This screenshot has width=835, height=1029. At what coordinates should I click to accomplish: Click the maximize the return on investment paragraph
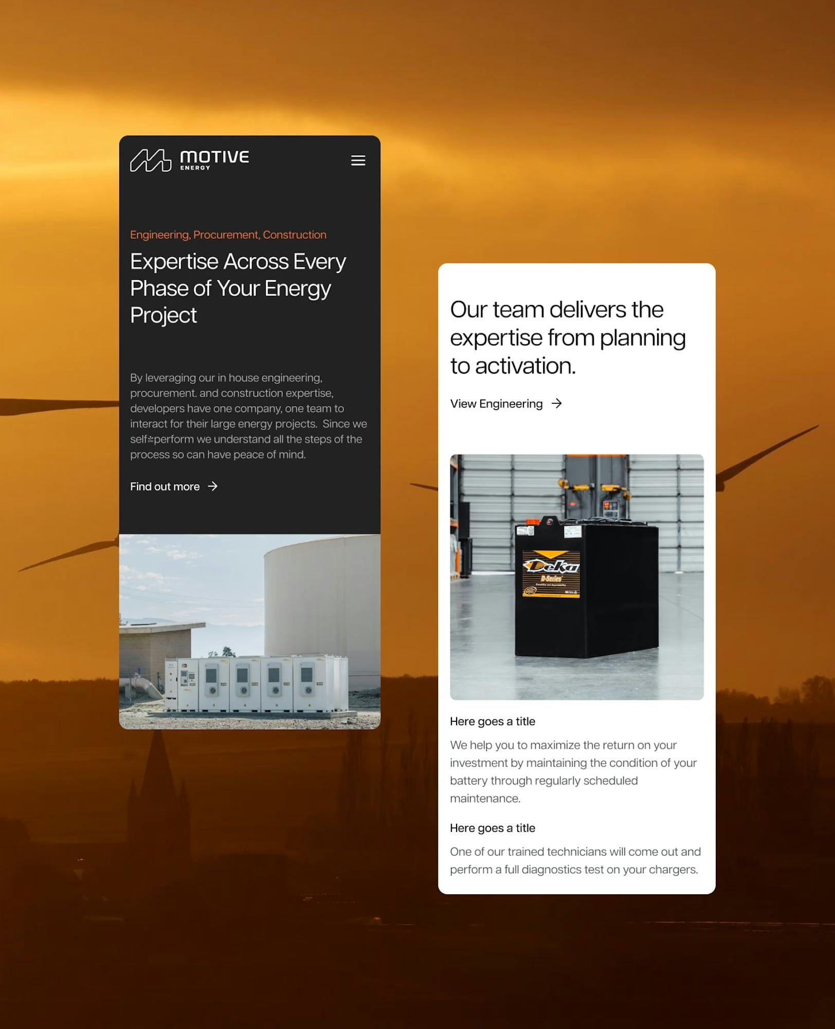point(573,771)
